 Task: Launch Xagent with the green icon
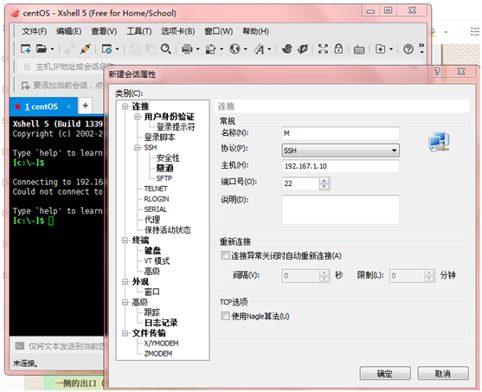(x=303, y=48)
